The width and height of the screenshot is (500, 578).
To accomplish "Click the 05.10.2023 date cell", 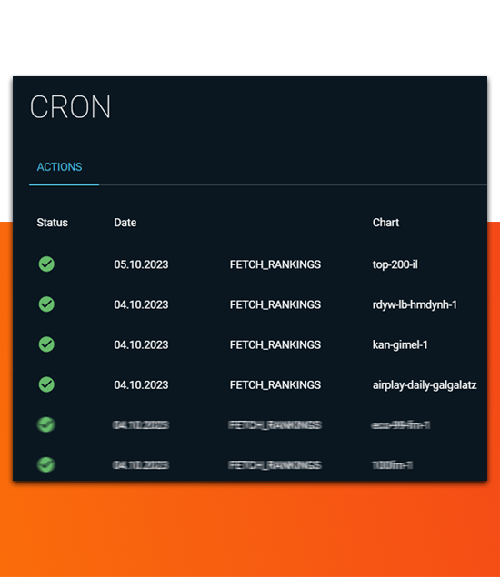I will [141, 264].
